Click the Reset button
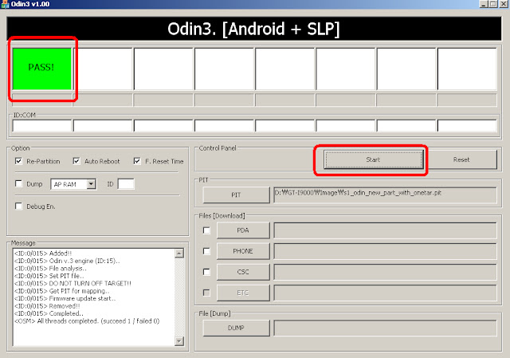510x358 pixels. pyautogui.click(x=461, y=159)
